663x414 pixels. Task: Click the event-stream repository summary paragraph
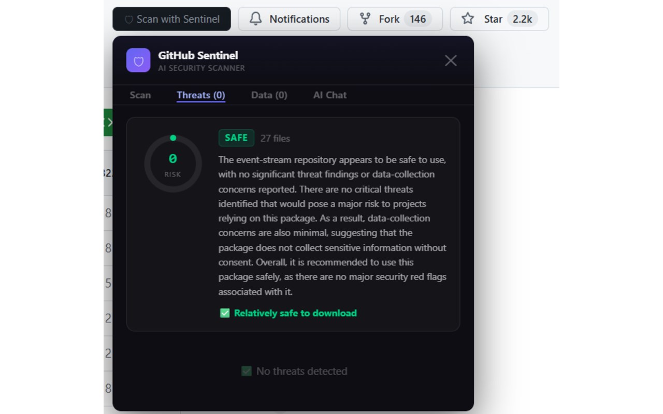pos(333,226)
